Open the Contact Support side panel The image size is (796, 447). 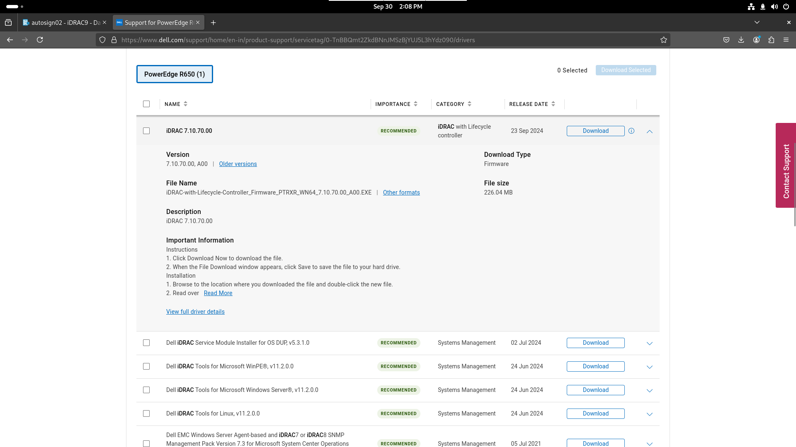coord(786,165)
